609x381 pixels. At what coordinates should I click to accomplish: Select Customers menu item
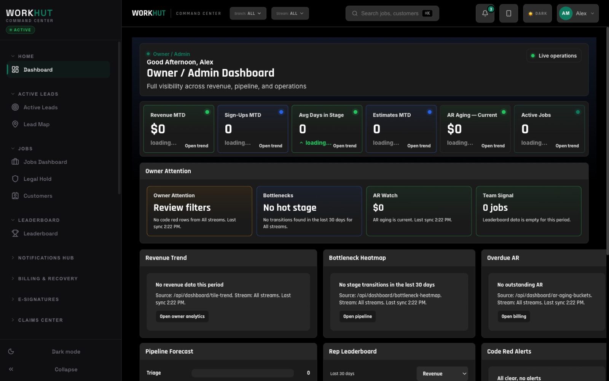pyautogui.click(x=58, y=196)
